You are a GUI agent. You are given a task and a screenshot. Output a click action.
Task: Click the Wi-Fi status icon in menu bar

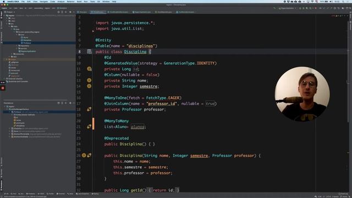point(312,1)
